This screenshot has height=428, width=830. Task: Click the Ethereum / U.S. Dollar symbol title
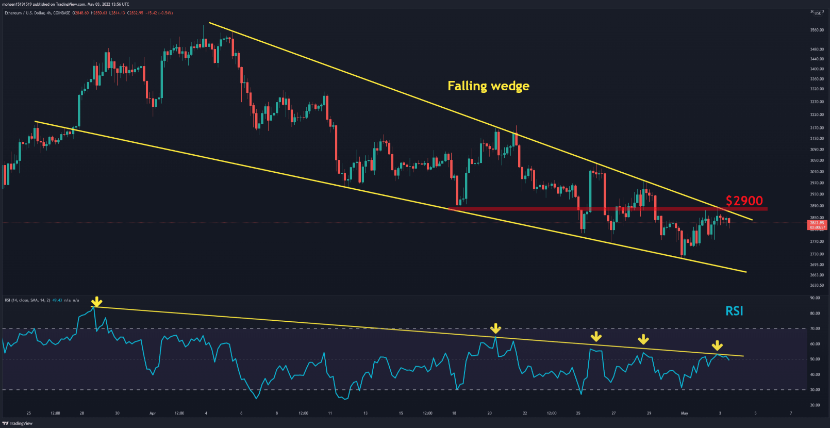pyautogui.click(x=24, y=13)
